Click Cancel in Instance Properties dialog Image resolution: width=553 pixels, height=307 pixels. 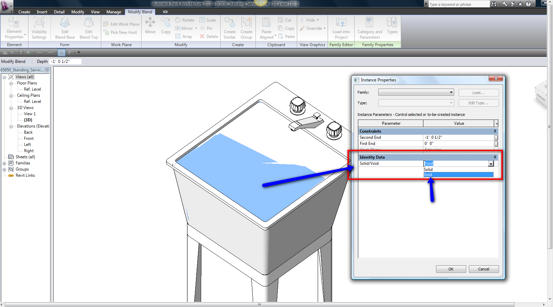(484, 269)
